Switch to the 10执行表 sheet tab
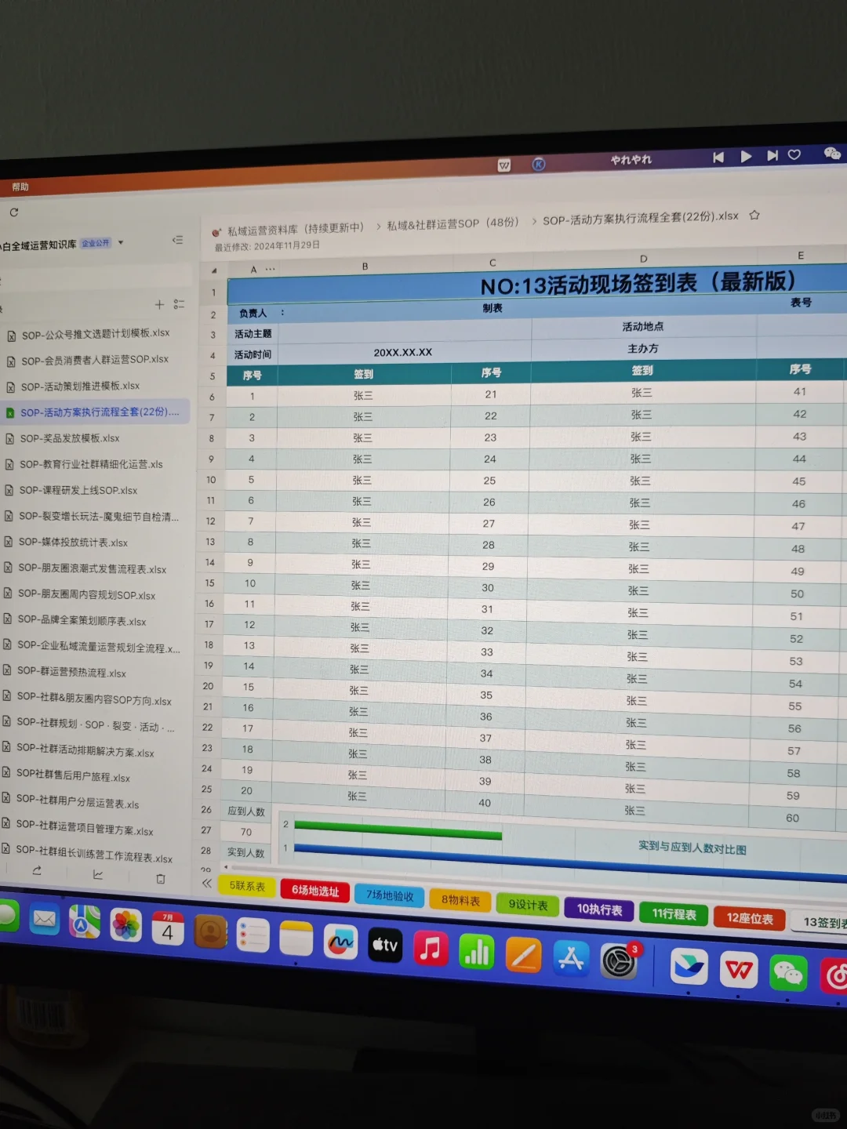Image resolution: width=847 pixels, height=1129 pixels. tap(598, 909)
